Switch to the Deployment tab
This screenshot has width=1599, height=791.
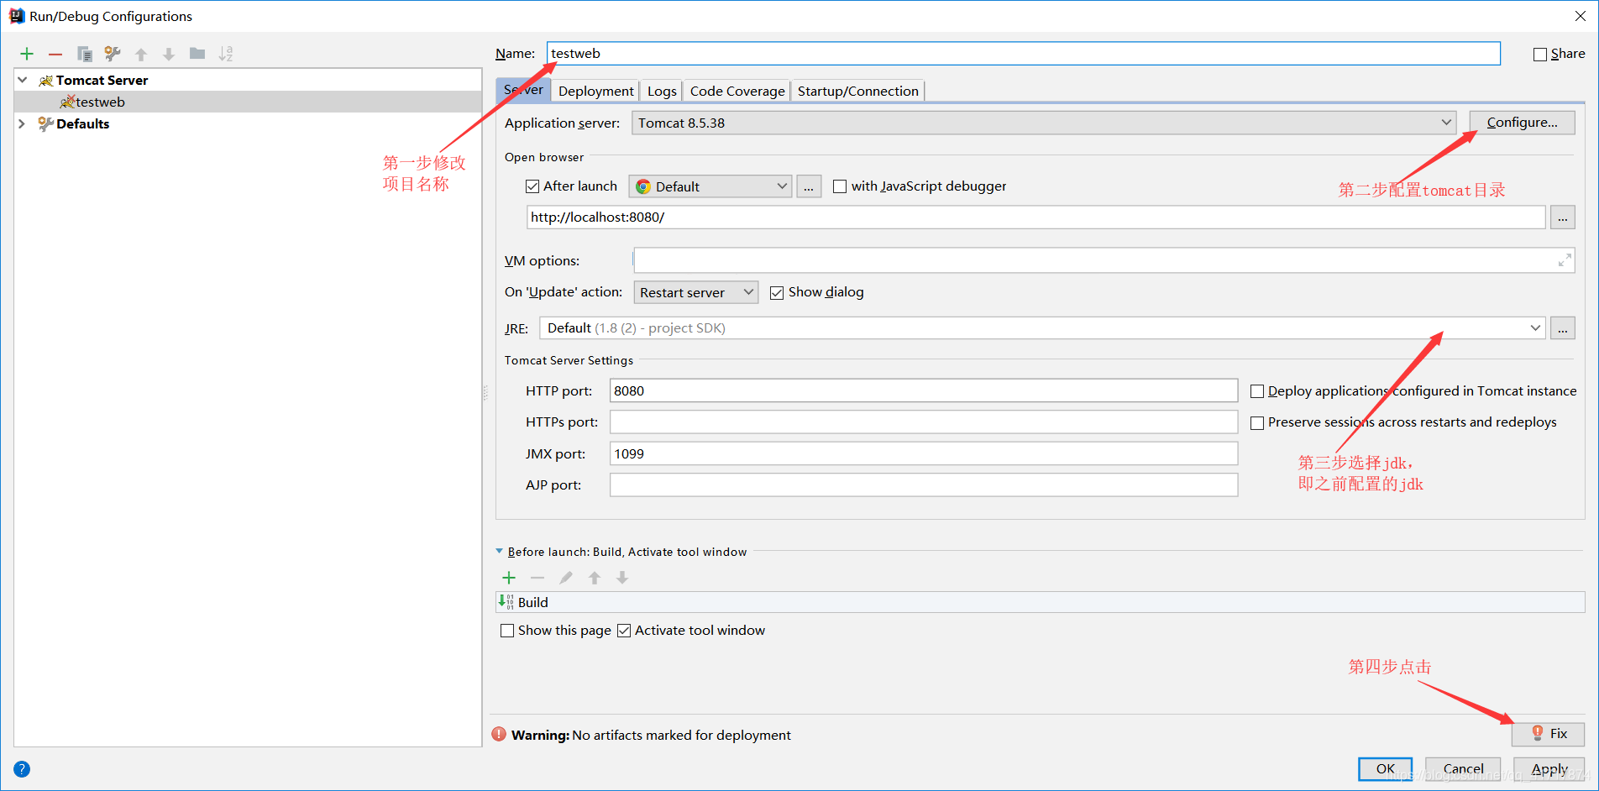[x=596, y=91]
